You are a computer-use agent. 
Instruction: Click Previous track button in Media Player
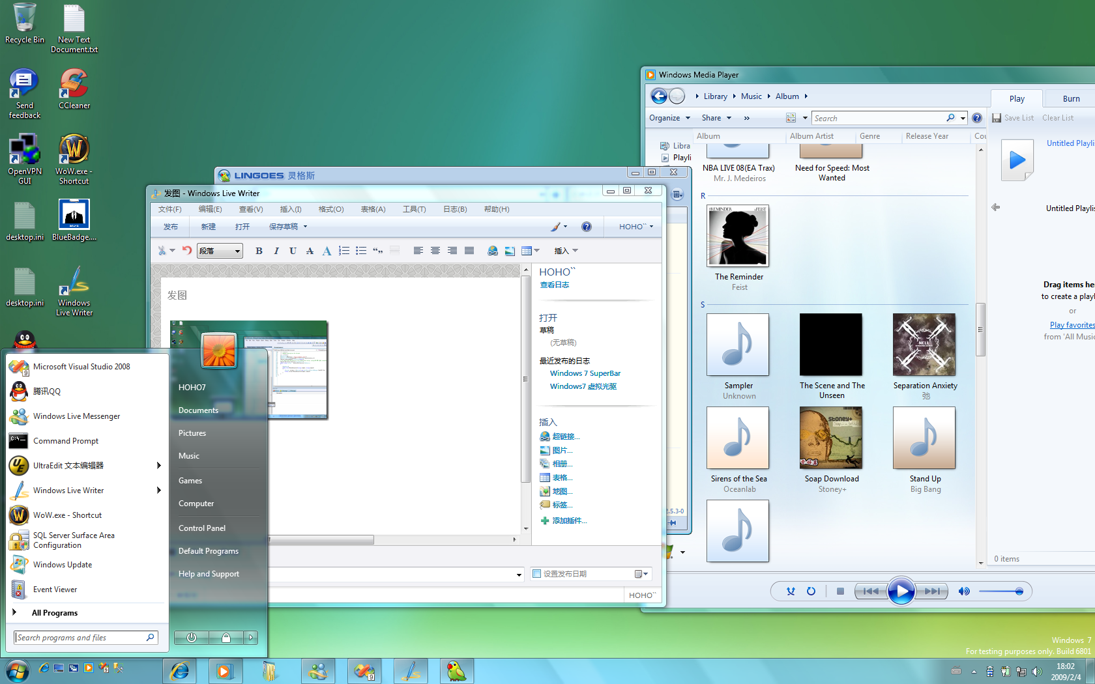pos(870,591)
